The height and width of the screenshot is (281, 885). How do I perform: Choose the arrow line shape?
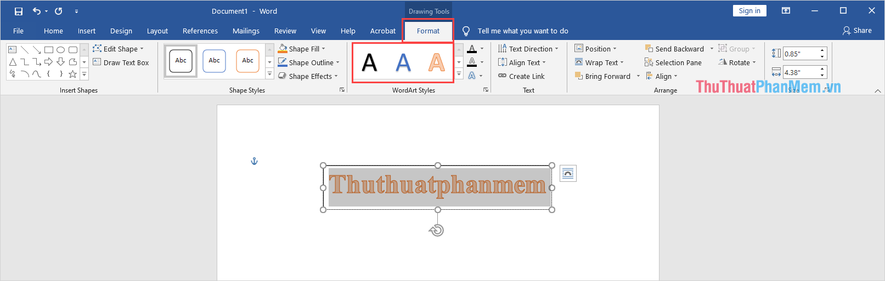(x=37, y=49)
